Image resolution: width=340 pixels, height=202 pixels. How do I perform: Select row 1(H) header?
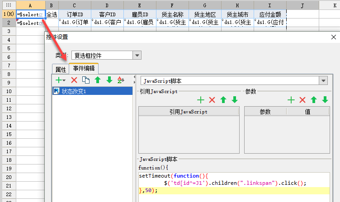tap(9, 14)
